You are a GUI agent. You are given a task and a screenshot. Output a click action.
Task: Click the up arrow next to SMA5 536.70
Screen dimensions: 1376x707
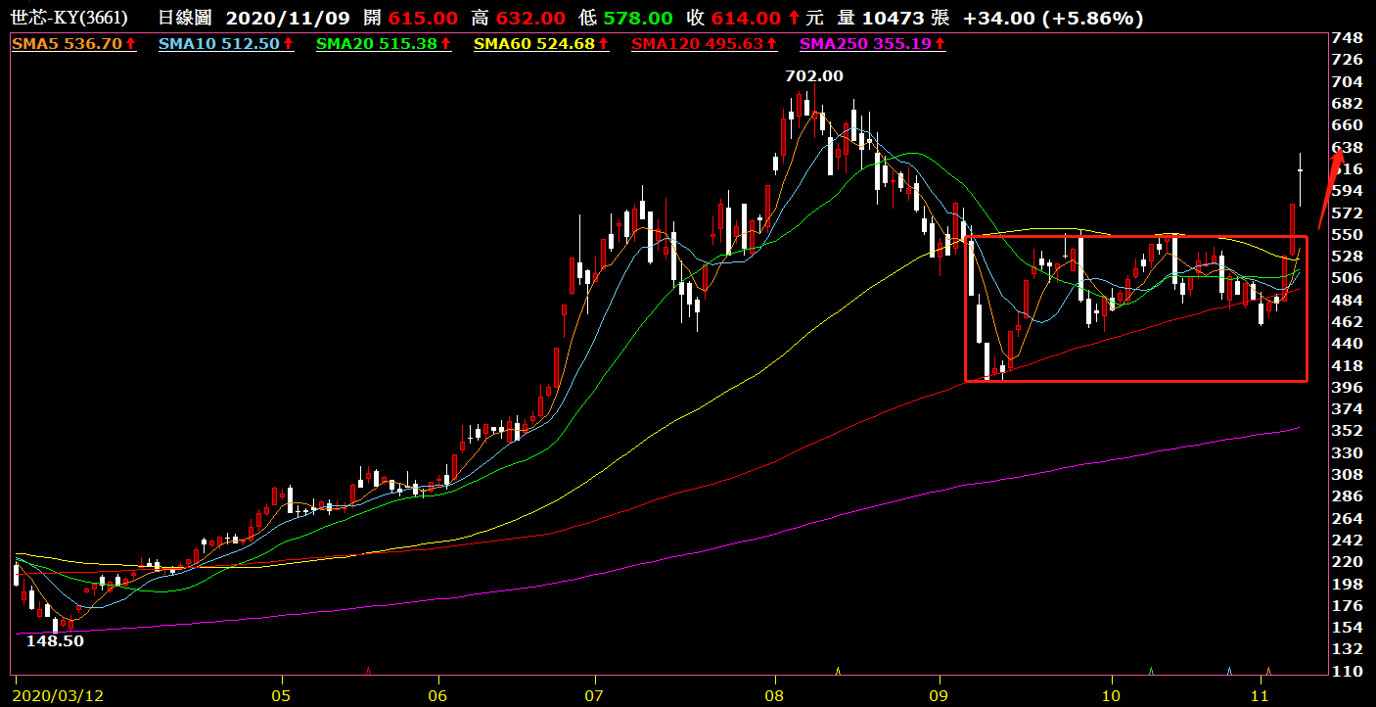[x=131, y=44]
